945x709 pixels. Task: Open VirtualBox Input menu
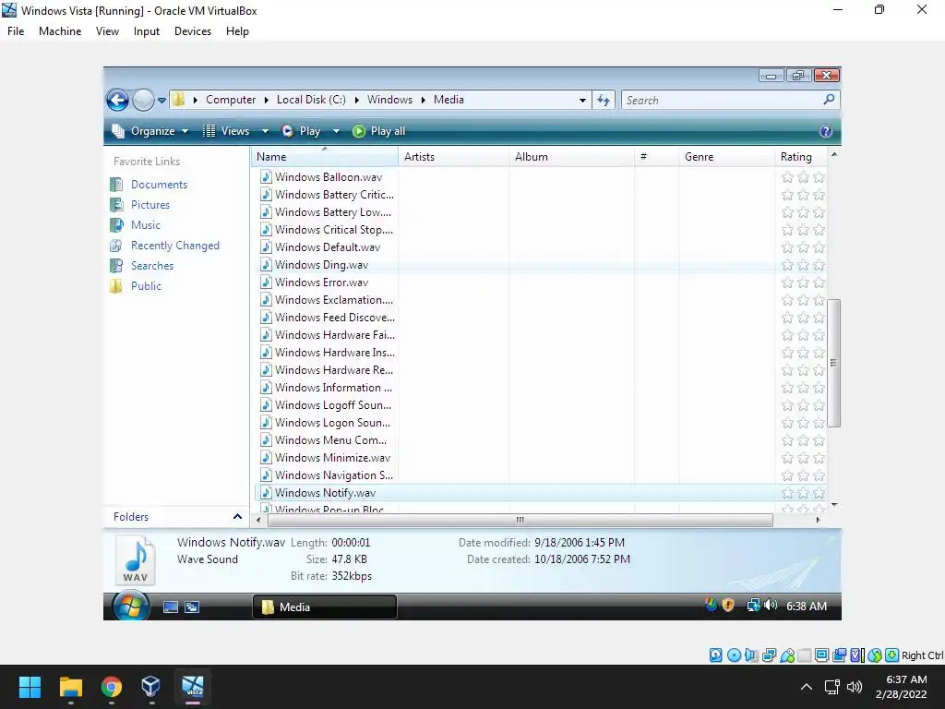147,31
